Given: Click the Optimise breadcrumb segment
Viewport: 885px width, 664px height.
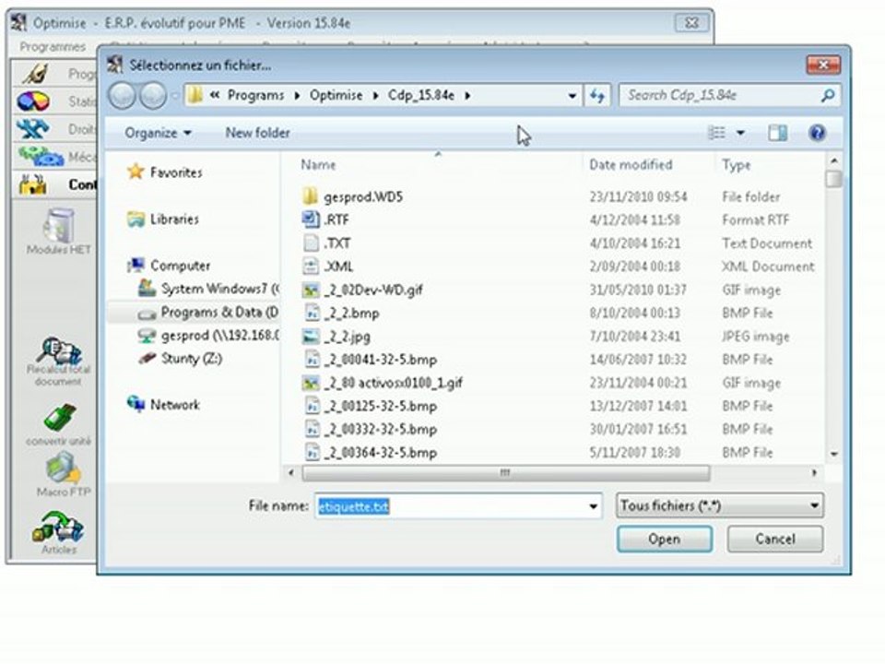Looking at the screenshot, I should pos(336,95).
